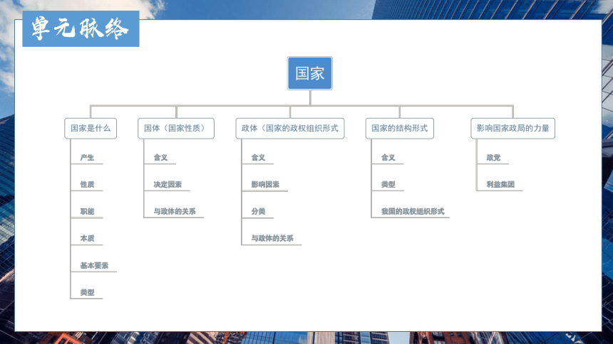
Task: Click 含义 under the 国家的结构形式 branch
Action: coord(388,158)
